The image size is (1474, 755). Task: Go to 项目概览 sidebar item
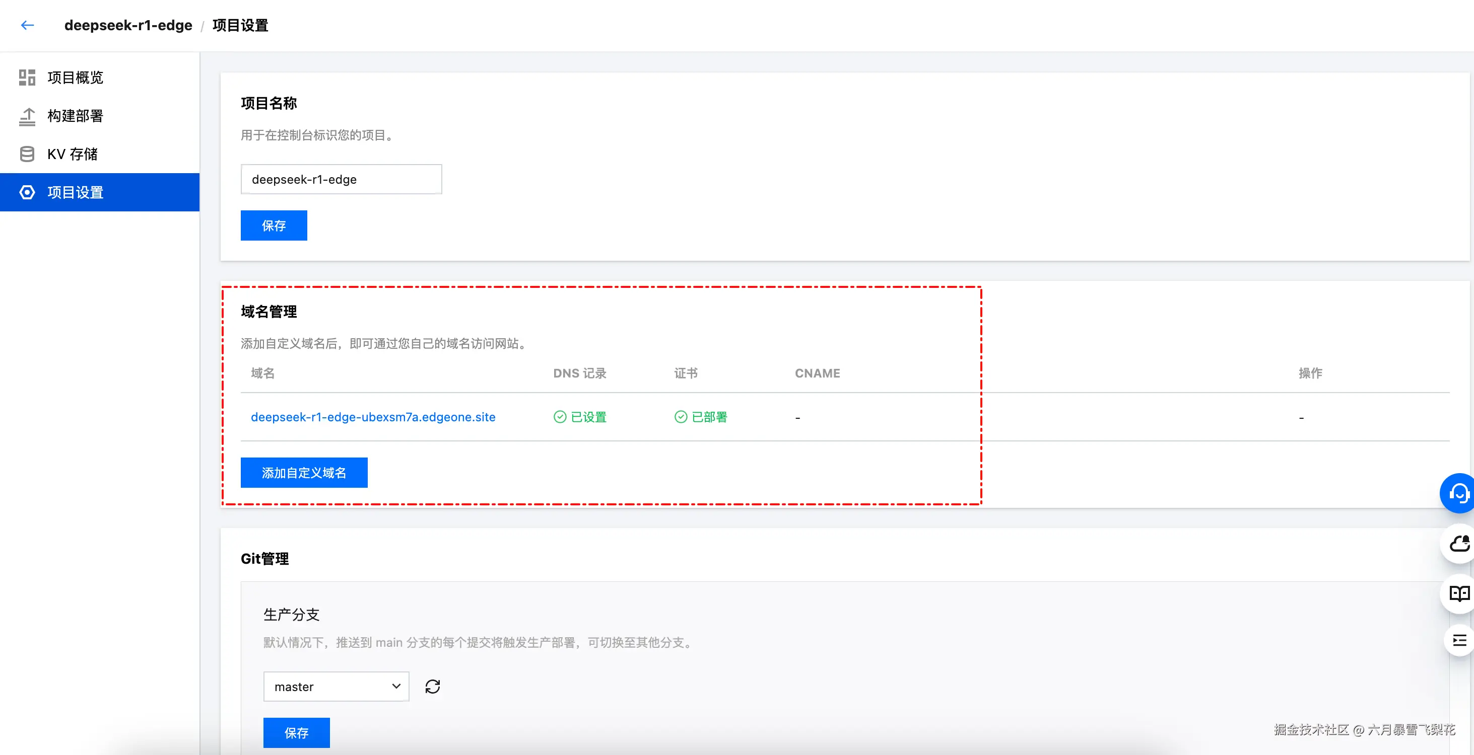click(75, 77)
